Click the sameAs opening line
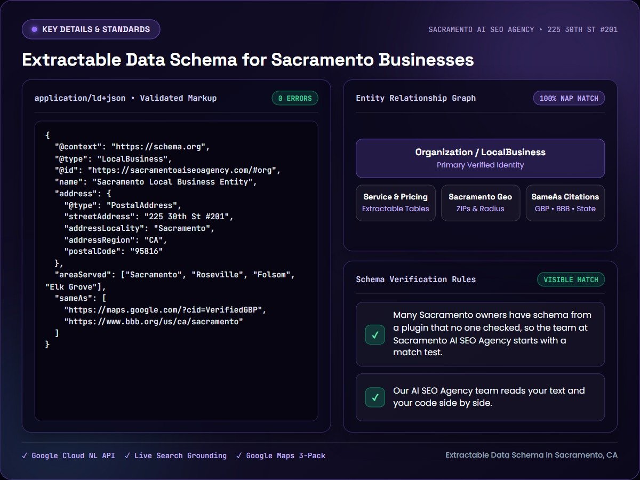Screen dimensions: 640x480 [81, 298]
